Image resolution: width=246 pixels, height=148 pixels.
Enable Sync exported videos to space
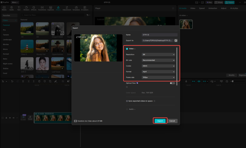[127, 101]
